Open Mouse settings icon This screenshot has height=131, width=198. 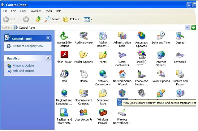[x=84, y=76]
